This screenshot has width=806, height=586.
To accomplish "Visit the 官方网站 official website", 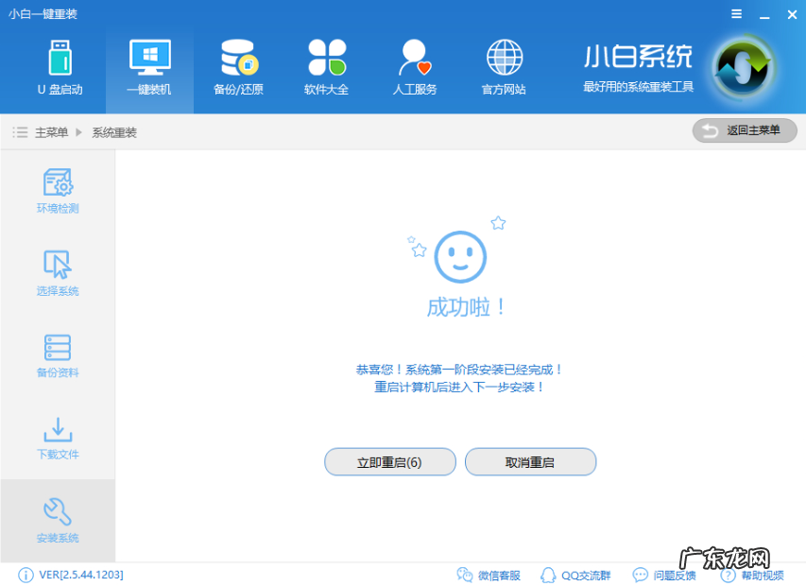I will coord(503,64).
